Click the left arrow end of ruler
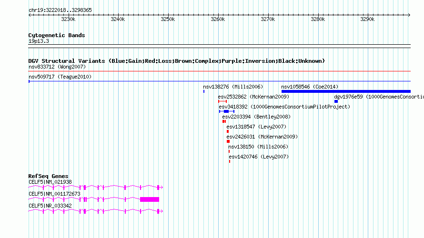This screenshot has height=238, width=424. (30, 15)
